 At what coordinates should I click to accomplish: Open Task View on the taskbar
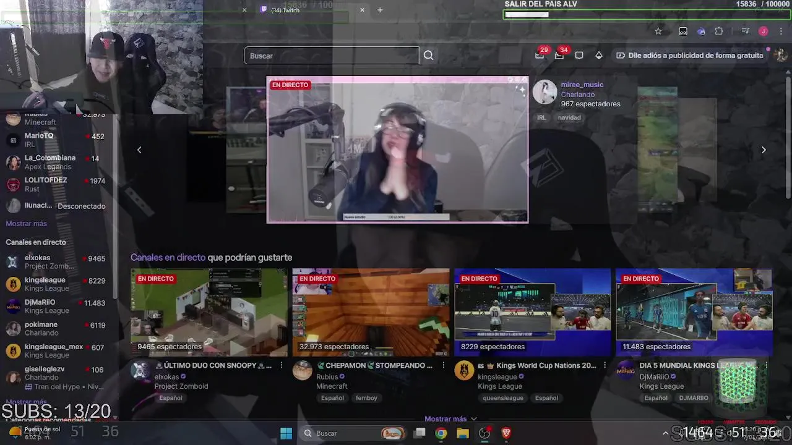(420, 433)
